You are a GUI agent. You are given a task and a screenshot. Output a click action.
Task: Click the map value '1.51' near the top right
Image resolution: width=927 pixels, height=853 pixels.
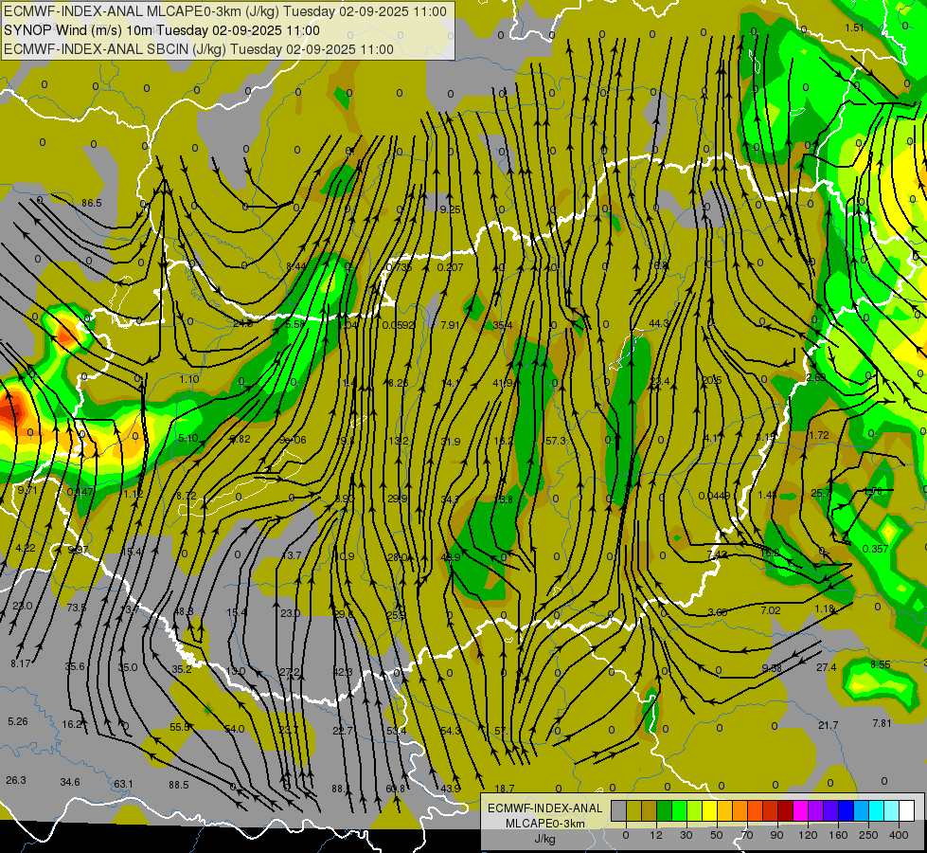(x=854, y=27)
